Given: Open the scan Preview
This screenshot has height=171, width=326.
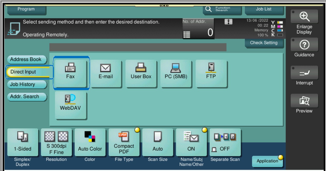Looking at the screenshot, I should 304,101.
